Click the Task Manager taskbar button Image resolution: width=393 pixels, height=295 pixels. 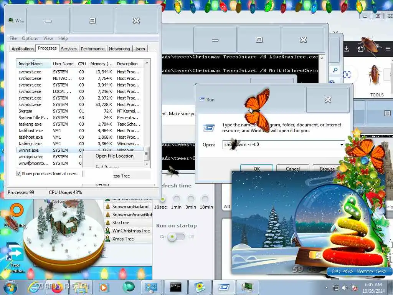[248, 287]
